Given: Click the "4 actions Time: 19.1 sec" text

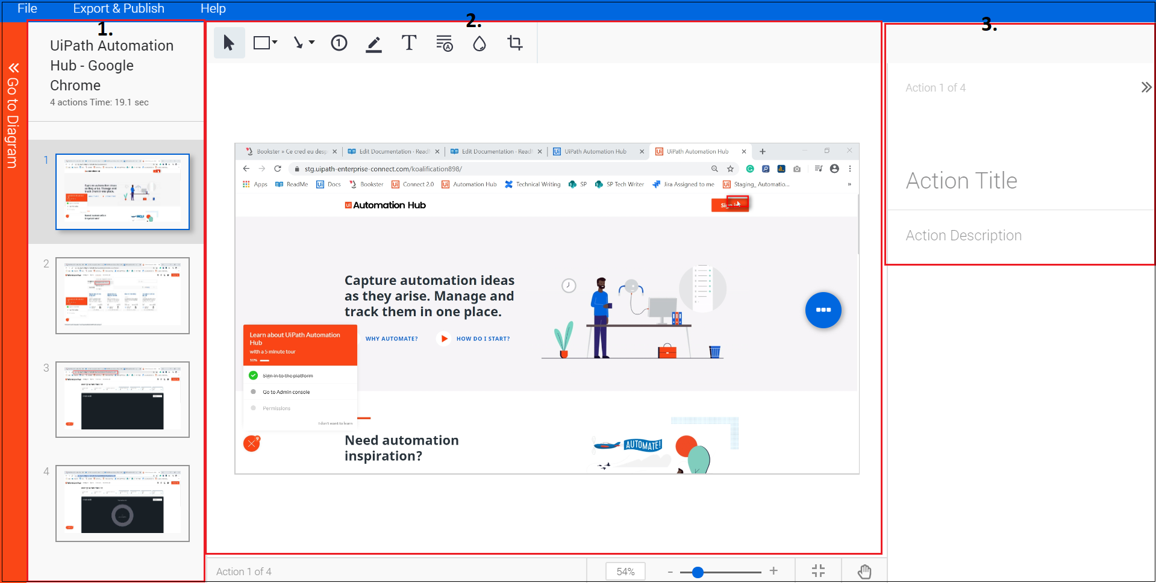Looking at the screenshot, I should click(99, 102).
